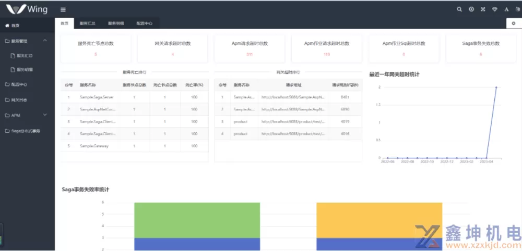Click the 服务死亡节点总数 card
The height and width of the screenshot is (251, 522).
coord(96,48)
